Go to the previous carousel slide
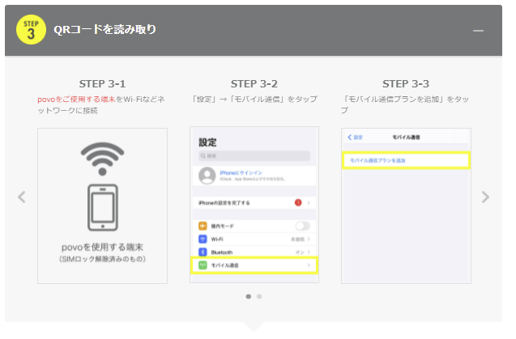 pos(22,197)
